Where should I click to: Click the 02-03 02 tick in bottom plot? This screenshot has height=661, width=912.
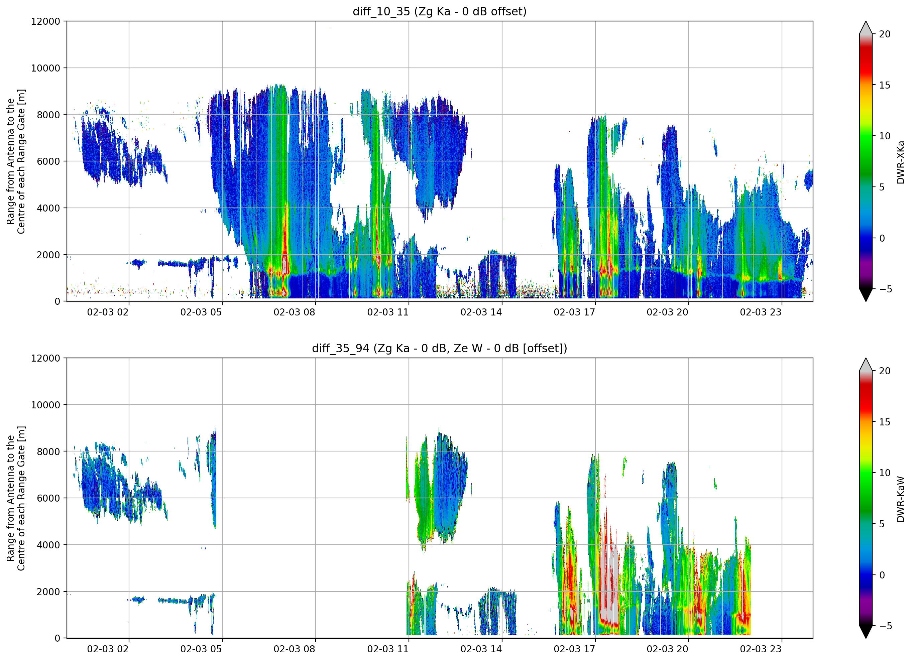[x=108, y=649]
